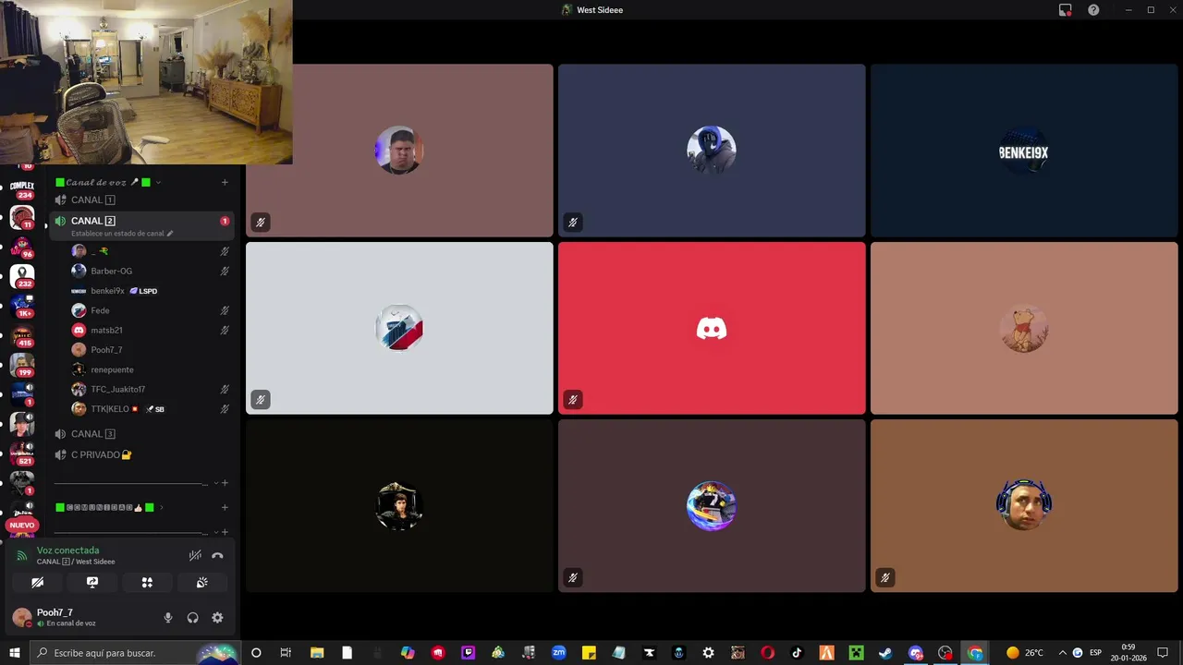Open Pooh7_7 user profile panel
Image resolution: width=1183 pixels, height=665 pixels.
(65, 618)
